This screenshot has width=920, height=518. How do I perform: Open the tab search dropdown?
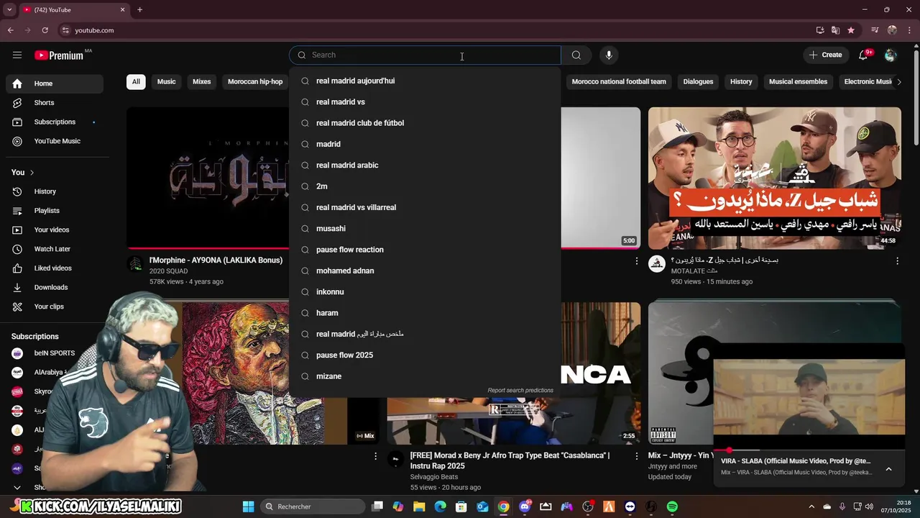coord(9,9)
